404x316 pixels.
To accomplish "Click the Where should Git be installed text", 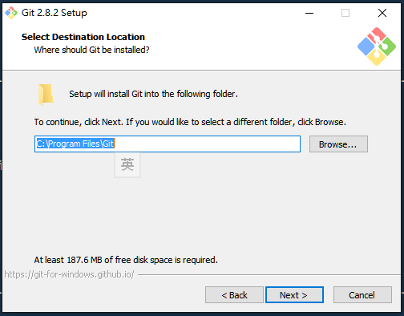I will 91,50.
